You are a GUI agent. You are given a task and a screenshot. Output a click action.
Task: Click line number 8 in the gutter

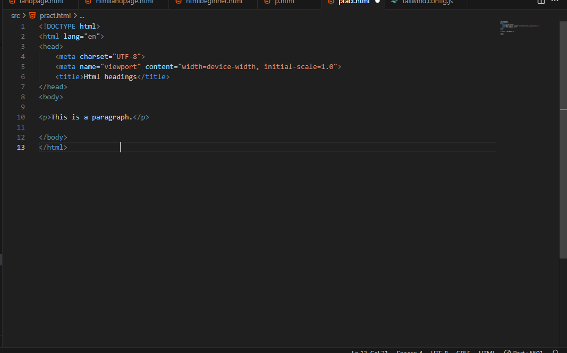pyautogui.click(x=23, y=97)
